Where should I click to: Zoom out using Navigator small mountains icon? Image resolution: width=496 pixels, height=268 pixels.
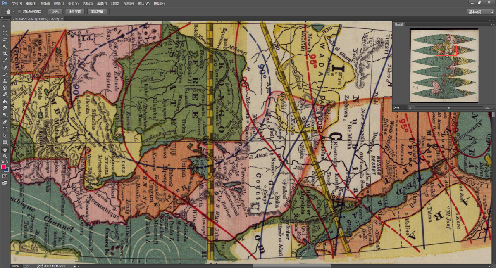tap(411, 107)
